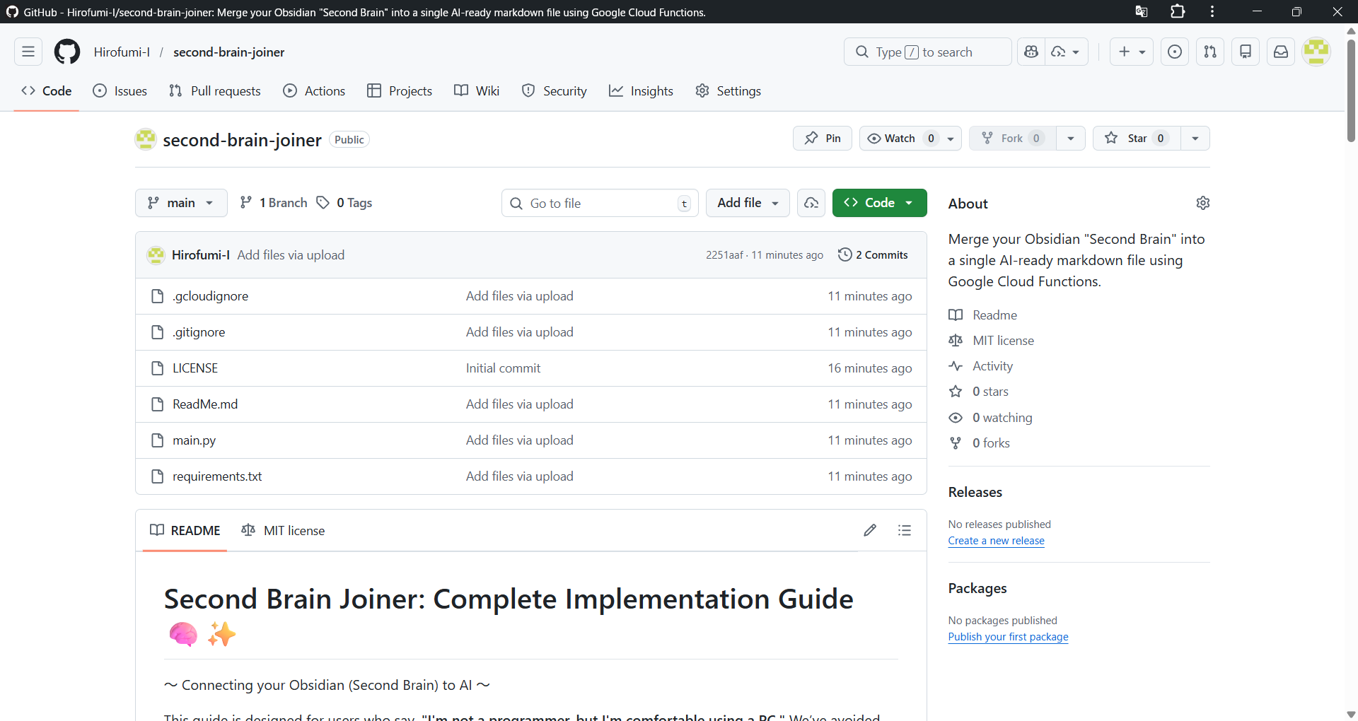Open the notifications inbox icon
The height and width of the screenshot is (721, 1358).
[1280, 52]
